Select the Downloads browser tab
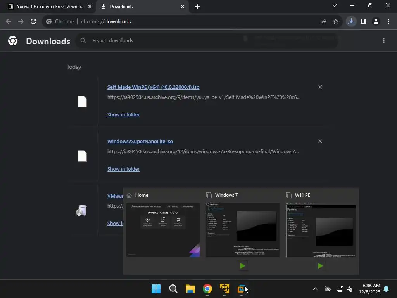This screenshot has height=298, width=397. pyautogui.click(x=143, y=7)
